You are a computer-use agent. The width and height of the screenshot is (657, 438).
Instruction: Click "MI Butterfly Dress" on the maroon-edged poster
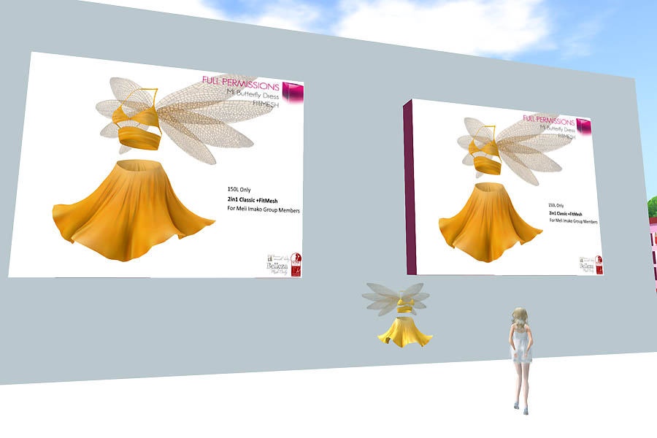click(557, 128)
